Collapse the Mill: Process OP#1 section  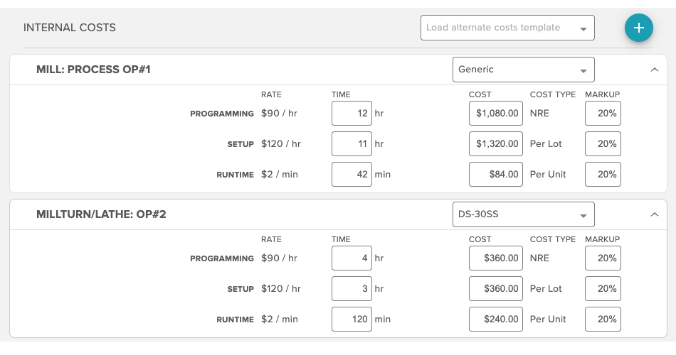tap(654, 70)
